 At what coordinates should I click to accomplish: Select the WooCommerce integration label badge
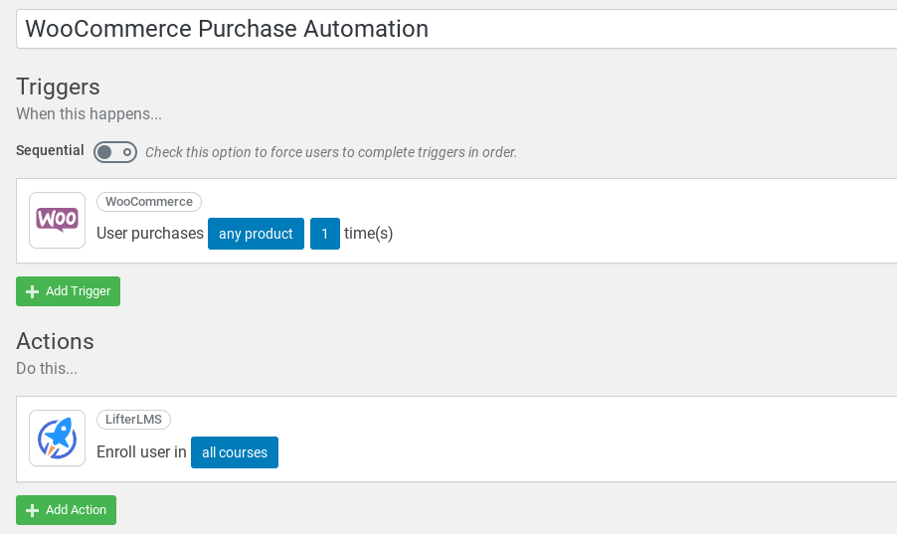tap(149, 202)
